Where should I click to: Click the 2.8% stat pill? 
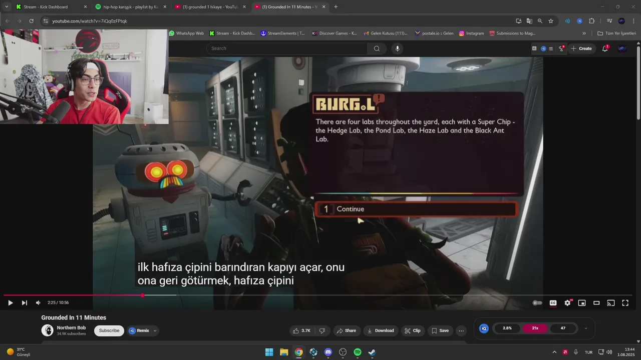[507, 328]
